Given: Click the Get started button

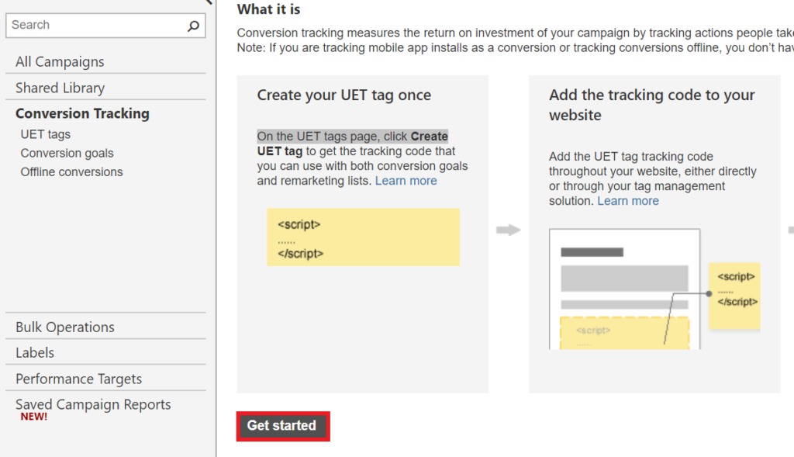Looking at the screenshot, I should pos(282,425).
